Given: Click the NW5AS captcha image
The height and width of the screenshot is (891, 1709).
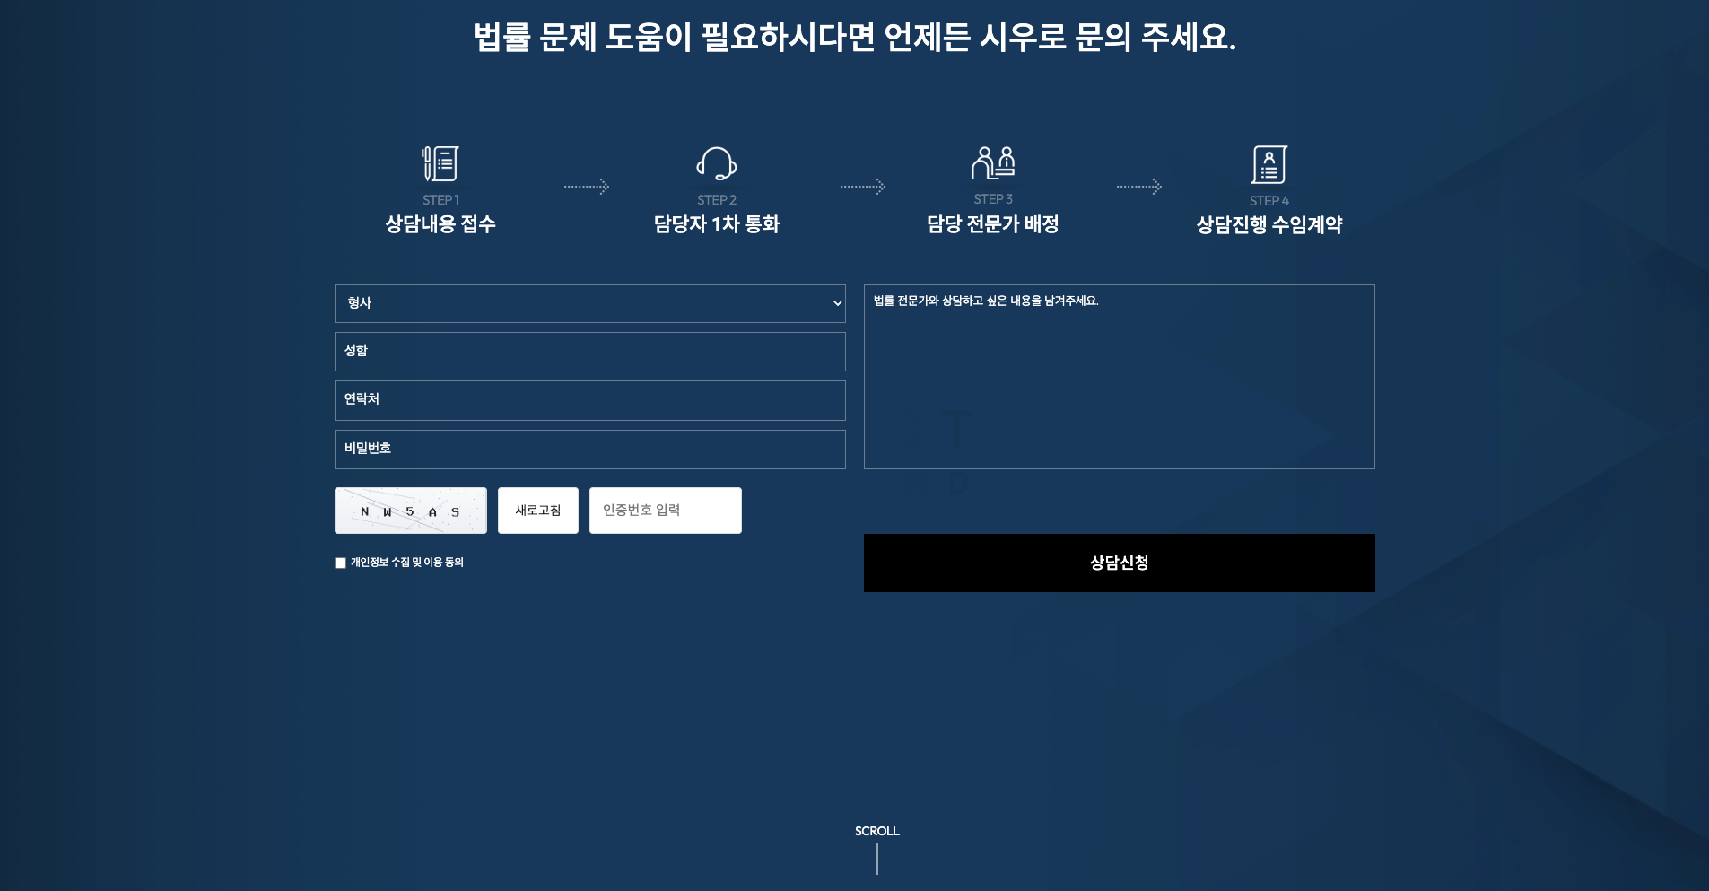Looking at the screenshot, I should [x=411, y=511].
